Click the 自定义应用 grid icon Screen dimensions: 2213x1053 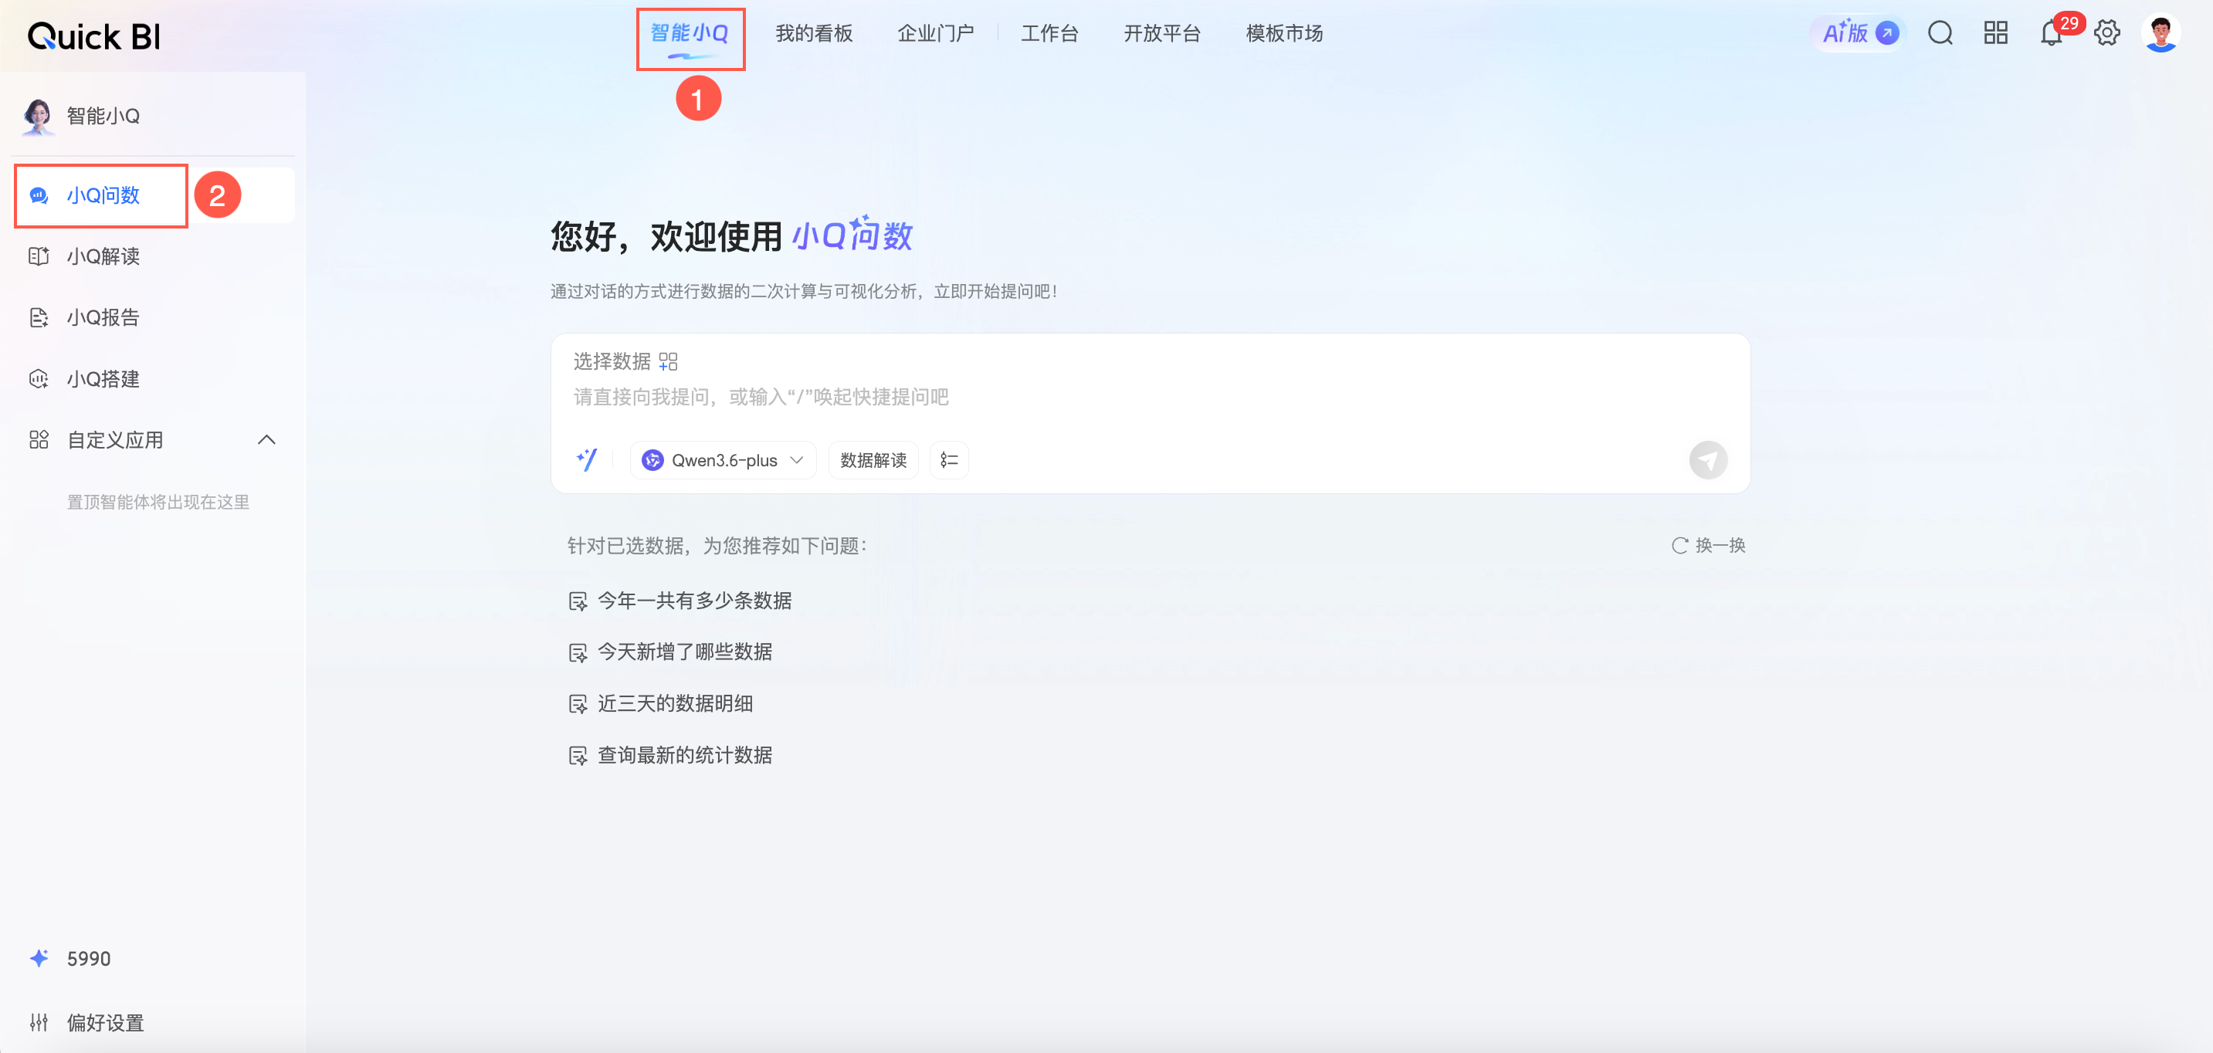coord(39,440)
